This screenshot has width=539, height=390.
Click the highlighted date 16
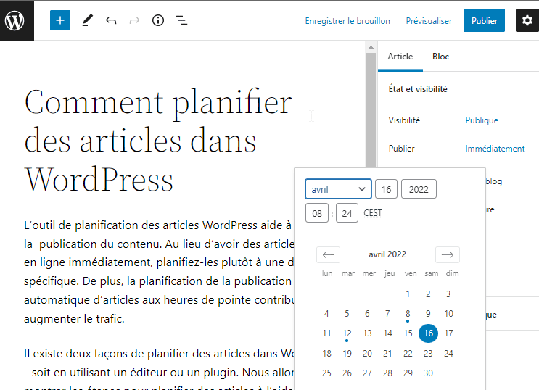pyautogui.click(x=428, y=333)
